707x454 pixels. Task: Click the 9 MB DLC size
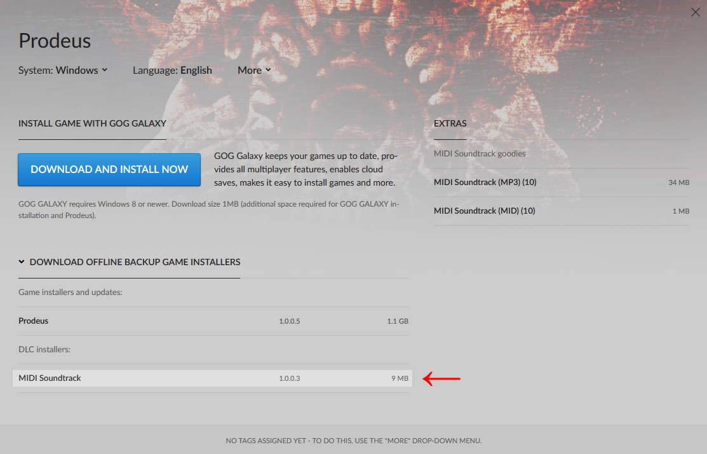[400, 378]
